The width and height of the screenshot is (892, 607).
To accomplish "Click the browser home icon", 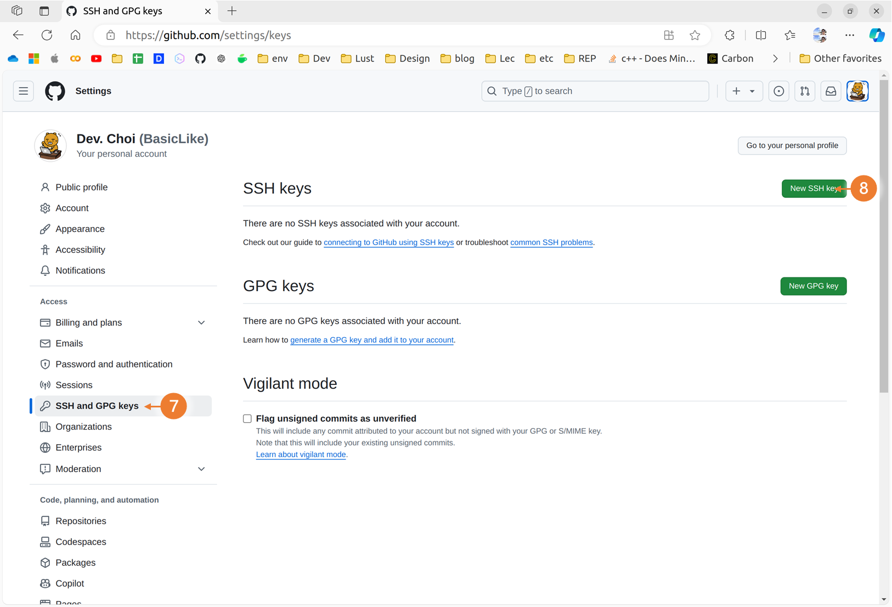I will pyautogui.click(x=76, y=35).
